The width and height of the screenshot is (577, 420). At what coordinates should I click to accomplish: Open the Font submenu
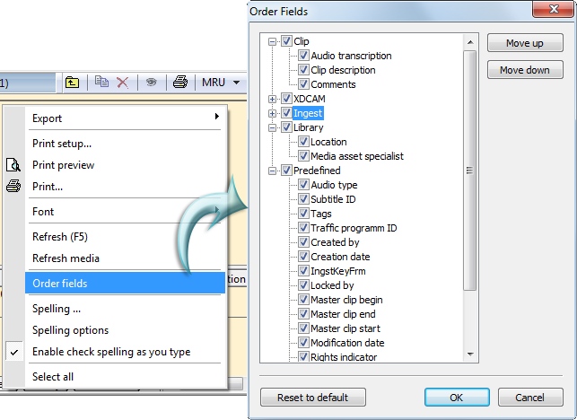pos(125,212)
